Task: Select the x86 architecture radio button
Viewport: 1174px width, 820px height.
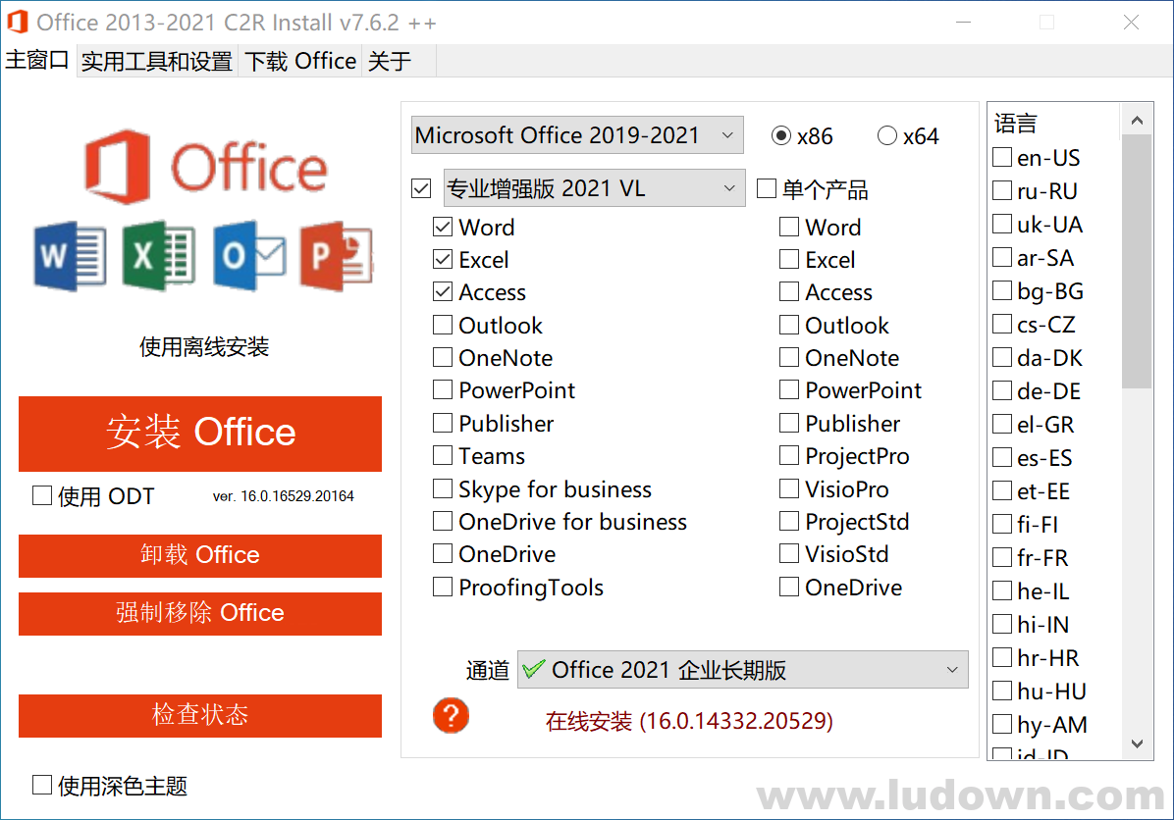Action: [x=781, y=135]
